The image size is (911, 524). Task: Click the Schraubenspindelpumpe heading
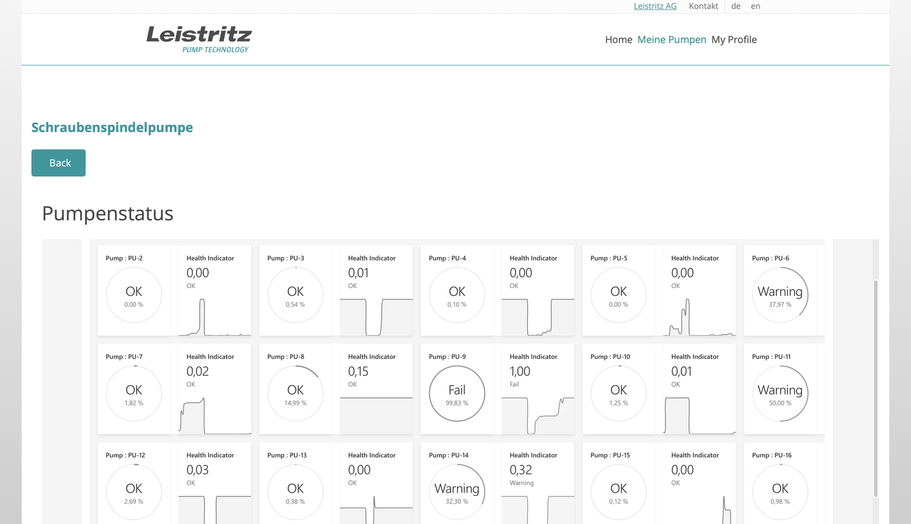coord(112,127)
